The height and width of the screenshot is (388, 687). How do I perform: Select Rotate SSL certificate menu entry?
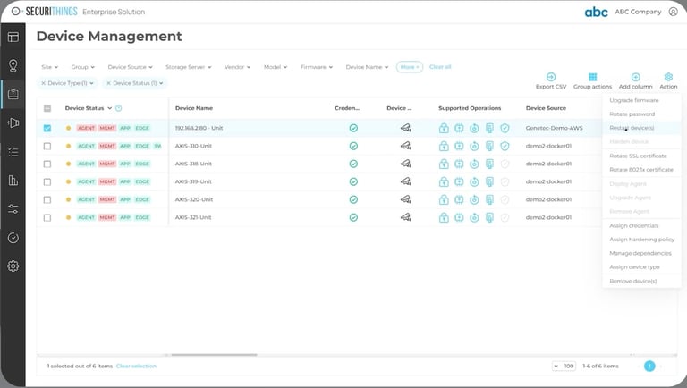[638, 156]
